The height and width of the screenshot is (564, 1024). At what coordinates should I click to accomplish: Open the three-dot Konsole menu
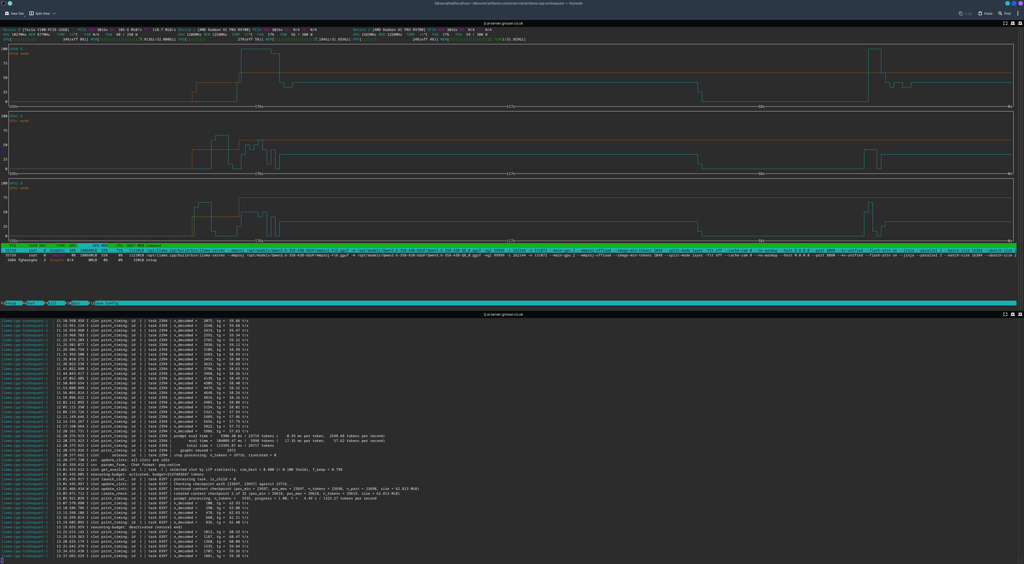(1018, 14)
